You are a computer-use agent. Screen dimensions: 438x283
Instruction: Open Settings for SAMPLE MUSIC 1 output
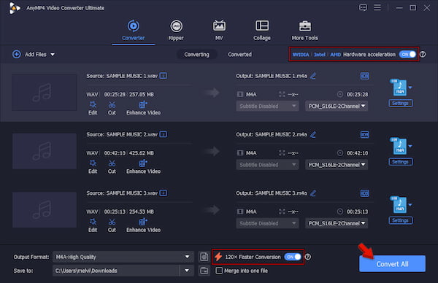(400, 104)
